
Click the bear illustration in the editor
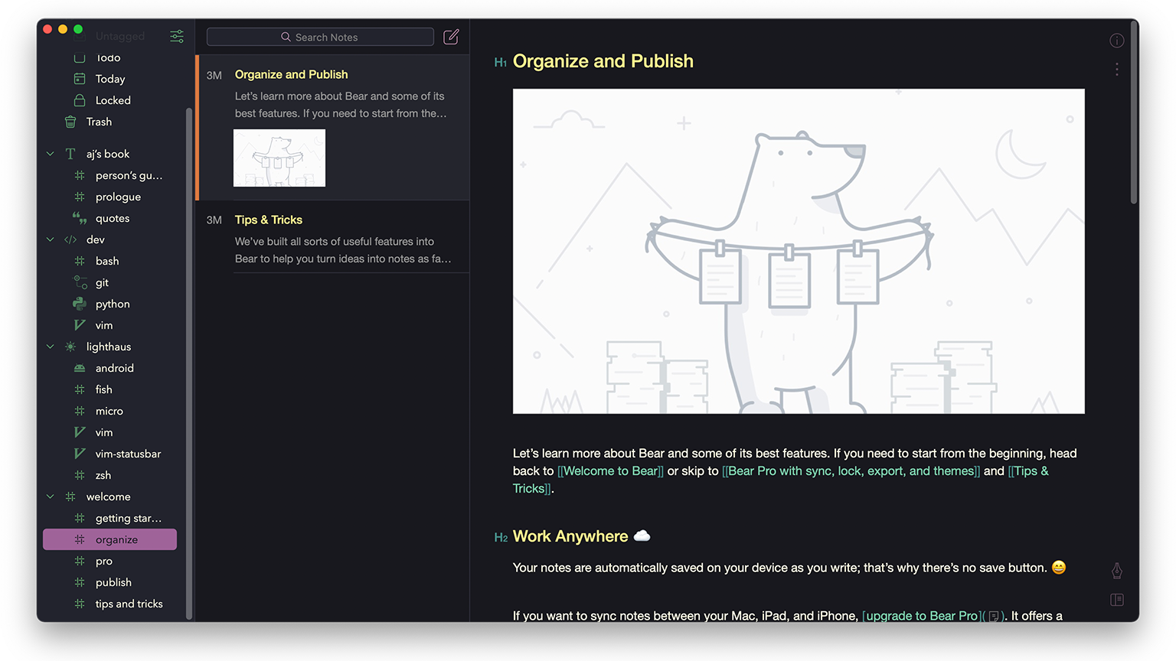(x=799, y=251)
